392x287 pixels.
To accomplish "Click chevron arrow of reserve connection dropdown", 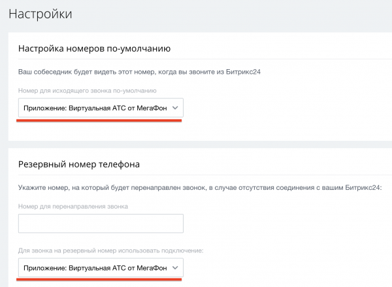I will (174, 269).
